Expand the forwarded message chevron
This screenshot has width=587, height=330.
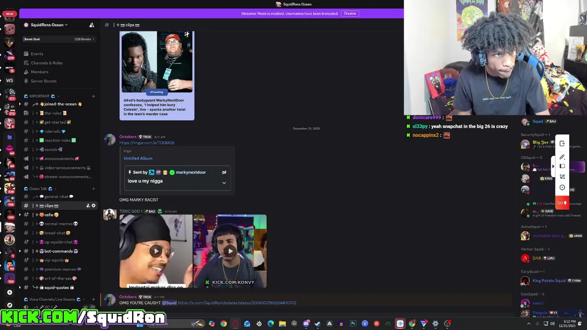[x=224, y=182]
